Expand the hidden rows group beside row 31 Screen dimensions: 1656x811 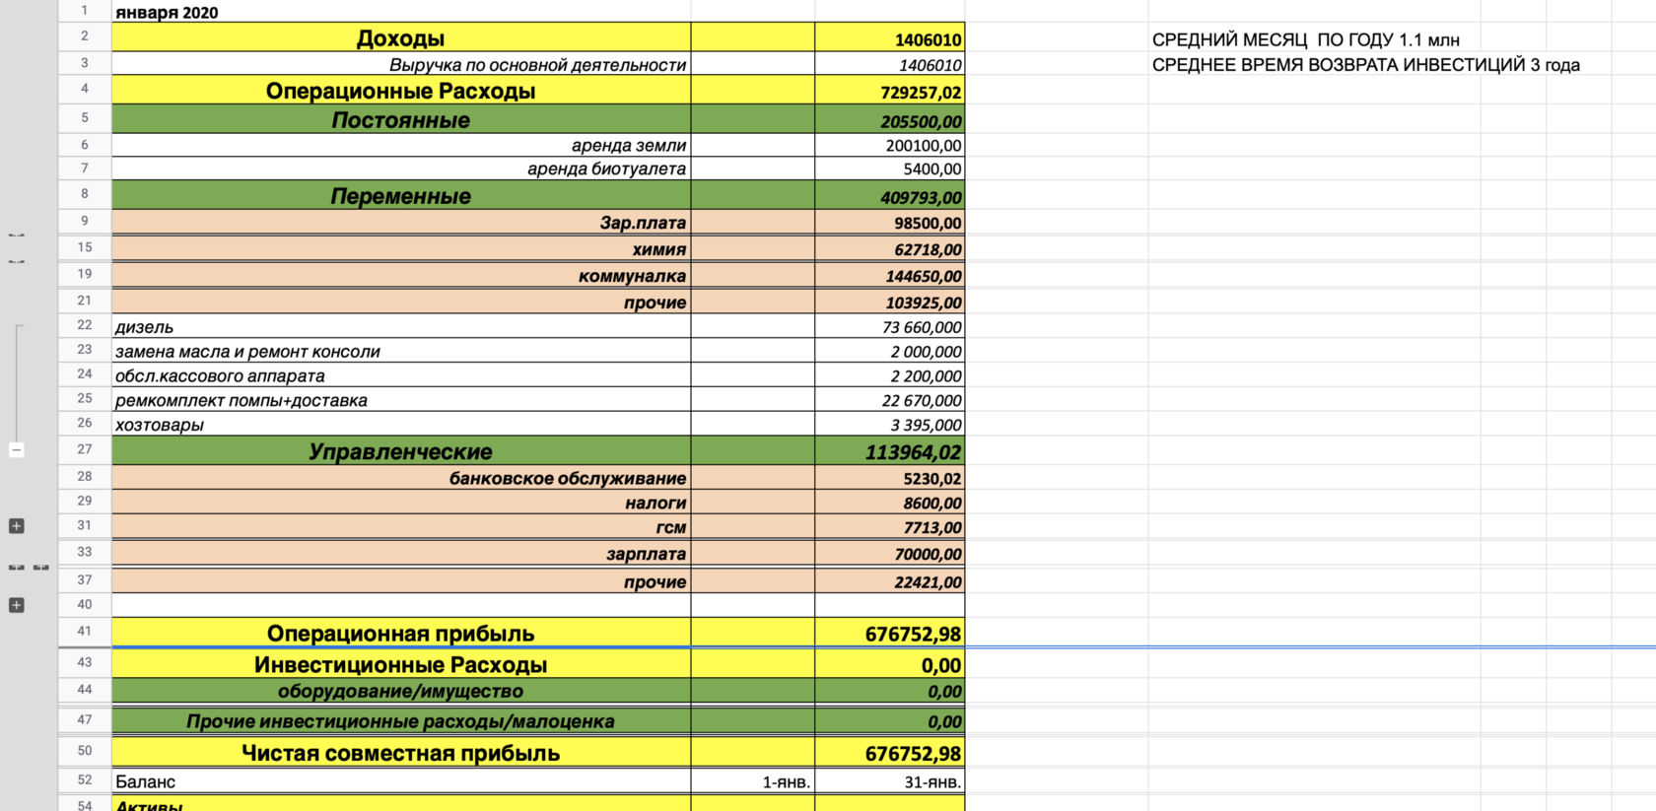pos(16,526)
